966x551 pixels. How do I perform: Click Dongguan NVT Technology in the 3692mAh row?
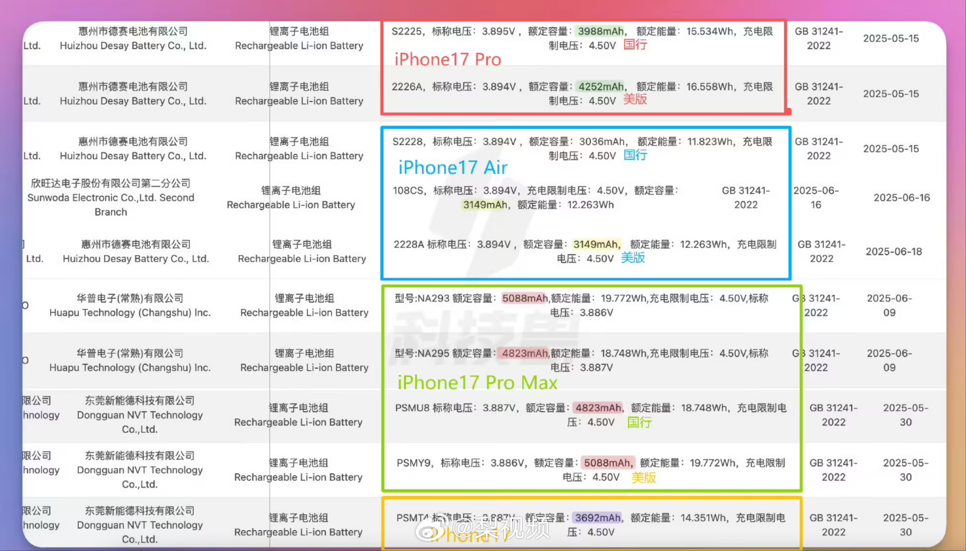click(140, 525)
